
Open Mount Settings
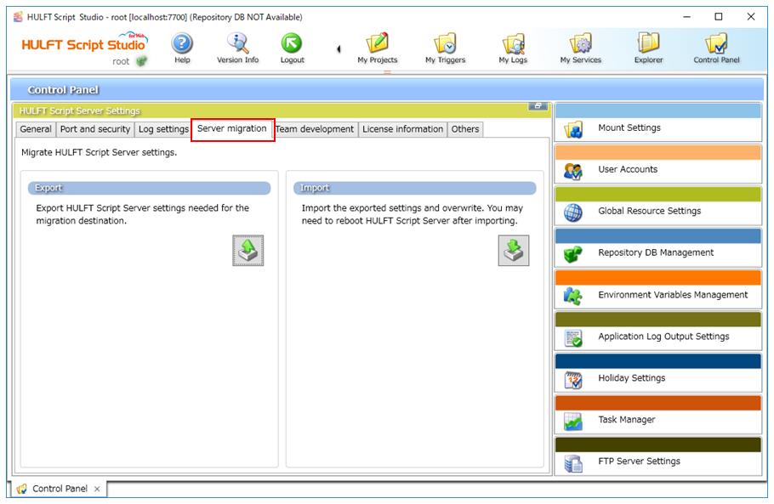[x=658, y=122]
